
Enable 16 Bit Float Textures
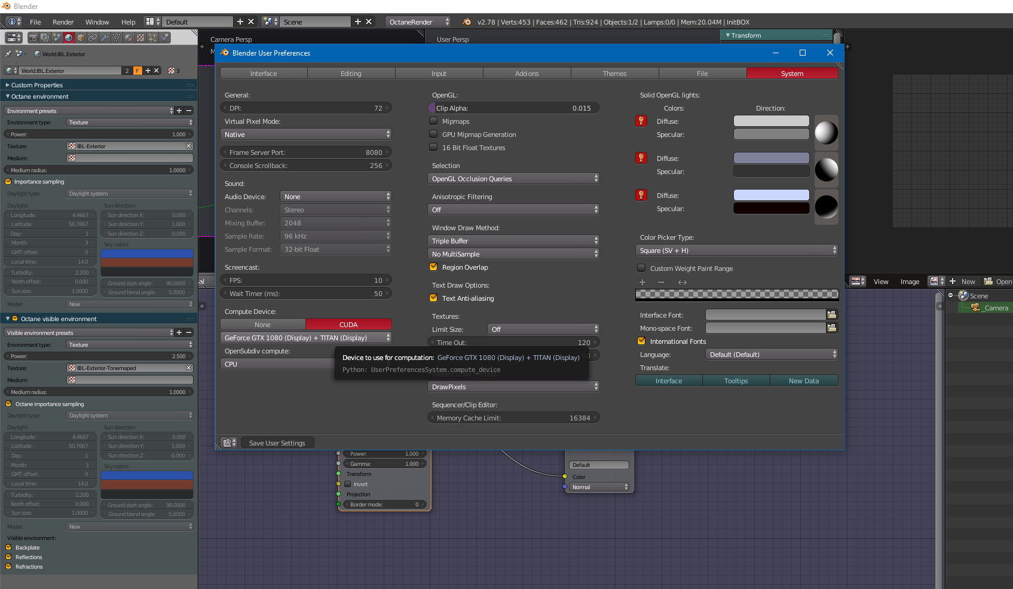[x=434, y=147]
